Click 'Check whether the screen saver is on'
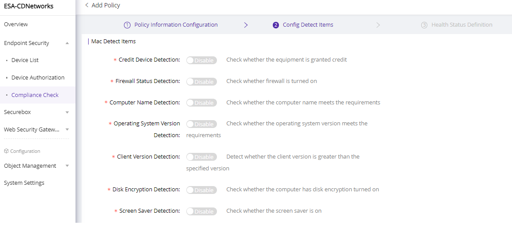 point(274,211)
